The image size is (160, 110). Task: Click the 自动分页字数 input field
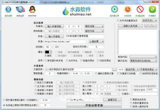pyautogui.click(x=96, y=47)
